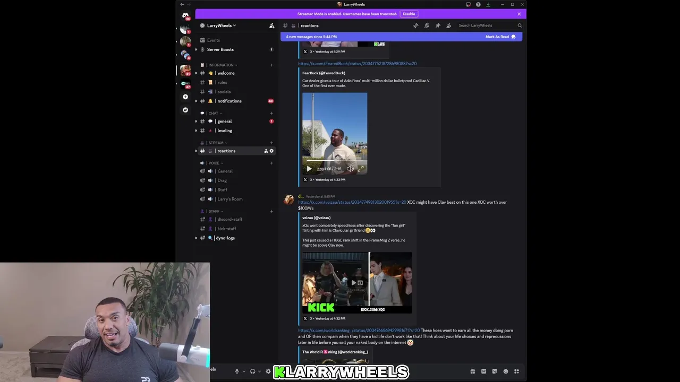Open GIF picker button
The image size is (680, 382).
click(483, 371)
